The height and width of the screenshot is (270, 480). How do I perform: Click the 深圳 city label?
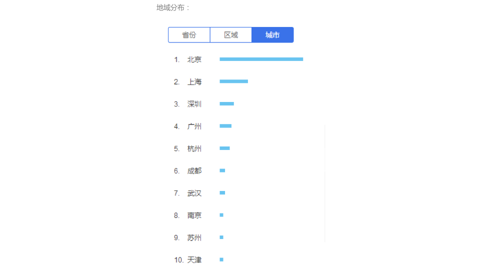(x=194, y=104)
